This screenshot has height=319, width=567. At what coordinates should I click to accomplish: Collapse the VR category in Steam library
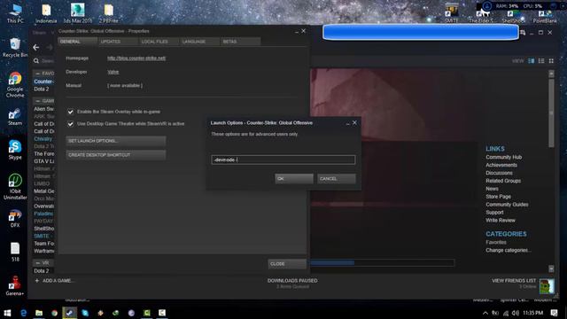[x=37, y=263]
